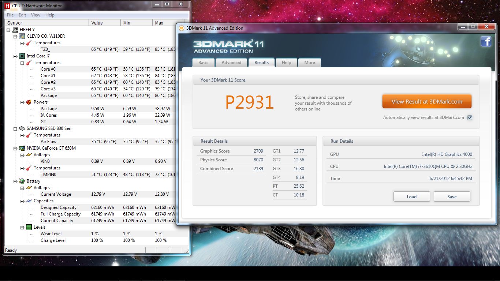
Task: Open the Help menu in Hardware Monitor
Action: pos(50,15)
